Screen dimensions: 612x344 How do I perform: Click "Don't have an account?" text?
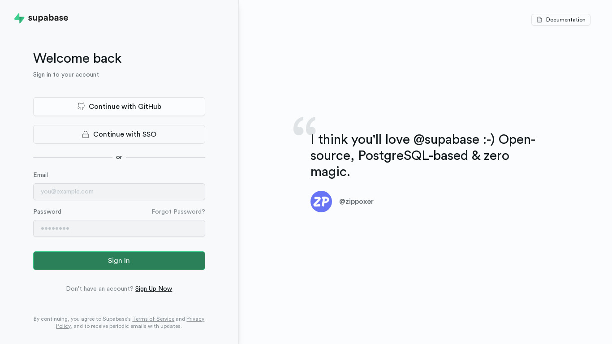pyautogui.click(x=100, y=288)
